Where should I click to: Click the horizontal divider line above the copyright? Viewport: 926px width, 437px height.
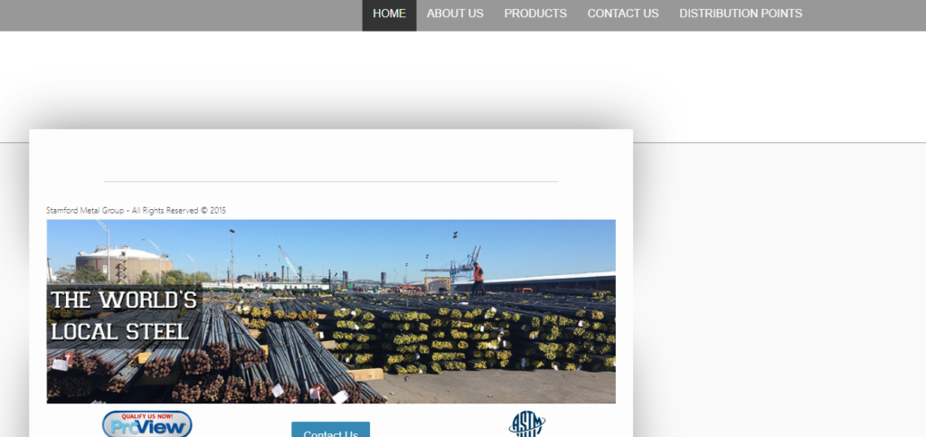(331, 181)
